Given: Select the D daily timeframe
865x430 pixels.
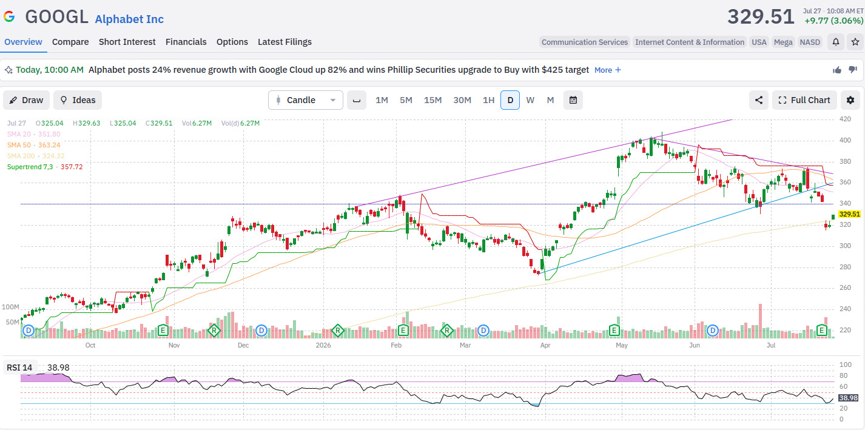Looking at the screenshot, I should pos(510,100).
